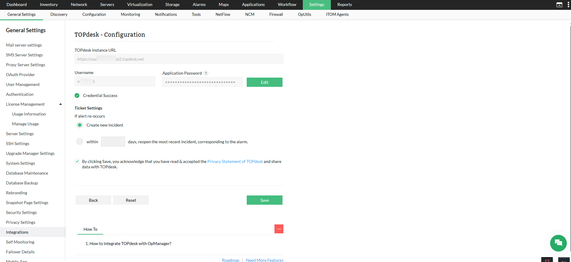Switch to the Tools settings tab
The width and height of the screenshot is (571, 262).
click(x=196, y=14)
